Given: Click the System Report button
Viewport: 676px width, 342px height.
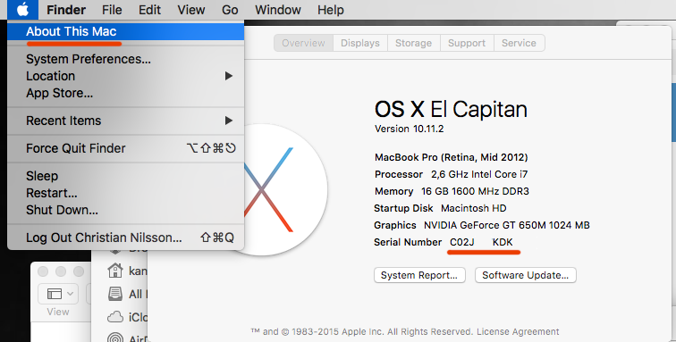Looking at the screenshot, I should point(419,275).
